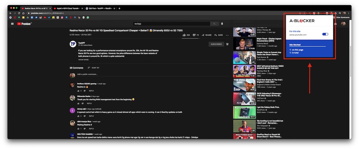Image resolution: width=359 pixels, height=149 pixels.
Task: Open Other Bookmarks folder
Action: click(342, 17)
